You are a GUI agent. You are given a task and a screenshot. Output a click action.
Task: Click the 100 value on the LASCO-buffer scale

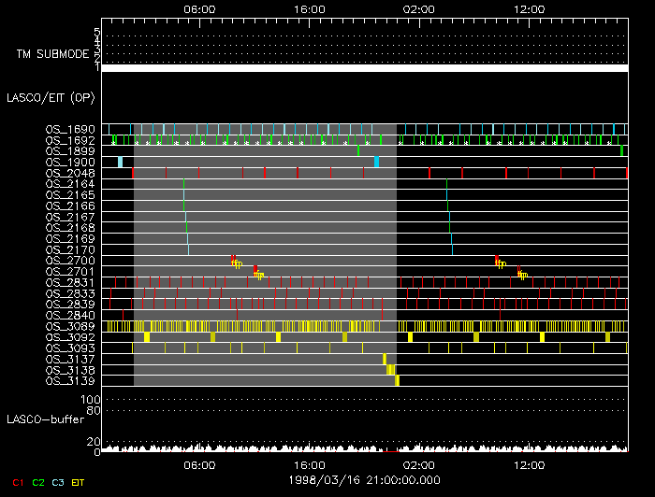click(91, 400)
